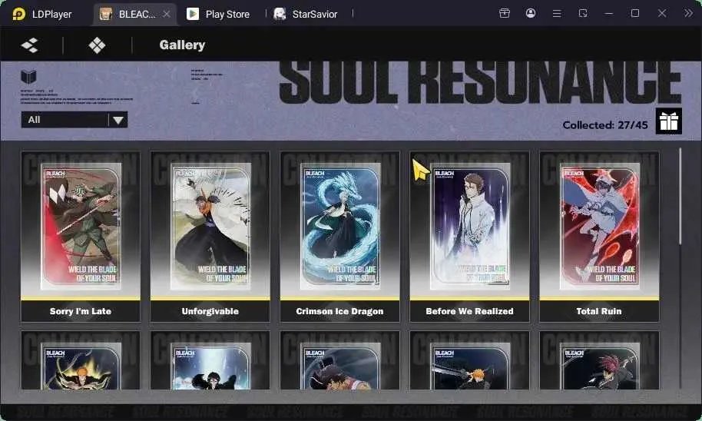Switch to the Play Store tab
Screen dimensions: 702x421
pyautogui.click(x=218, y=14)
